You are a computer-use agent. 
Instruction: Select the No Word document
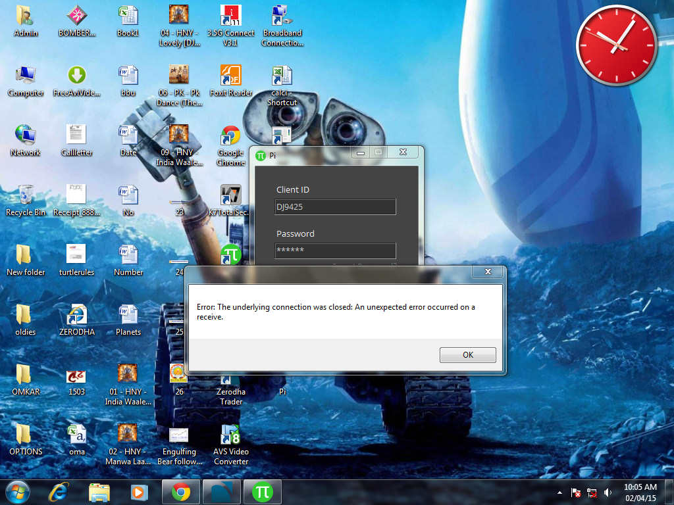128,201
